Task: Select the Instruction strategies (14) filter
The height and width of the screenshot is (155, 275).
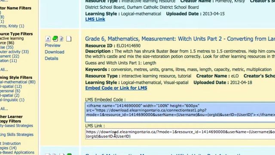Action: [x=10, y=146]
